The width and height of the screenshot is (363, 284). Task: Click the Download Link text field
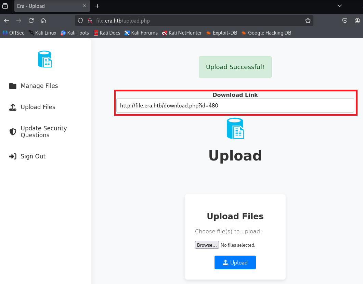[x=235, y=106]
